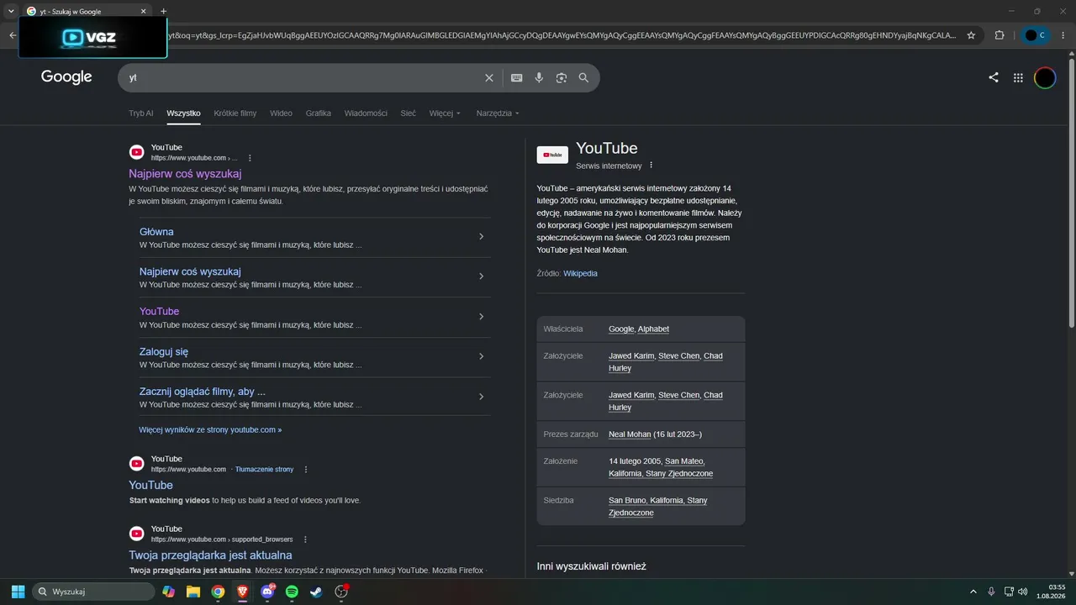Viewport: 1076px width, 605px height.
Task: Open the Sieć results tab
Action: pos(409,113)
